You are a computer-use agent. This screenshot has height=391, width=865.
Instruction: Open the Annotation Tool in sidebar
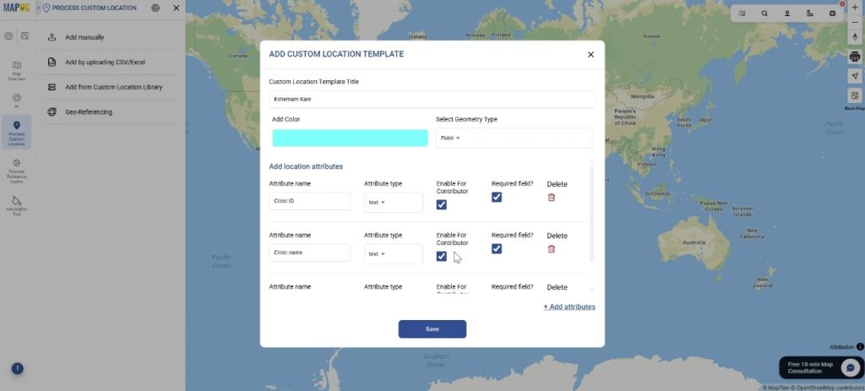pyautogui.click(x=17, y=205)
